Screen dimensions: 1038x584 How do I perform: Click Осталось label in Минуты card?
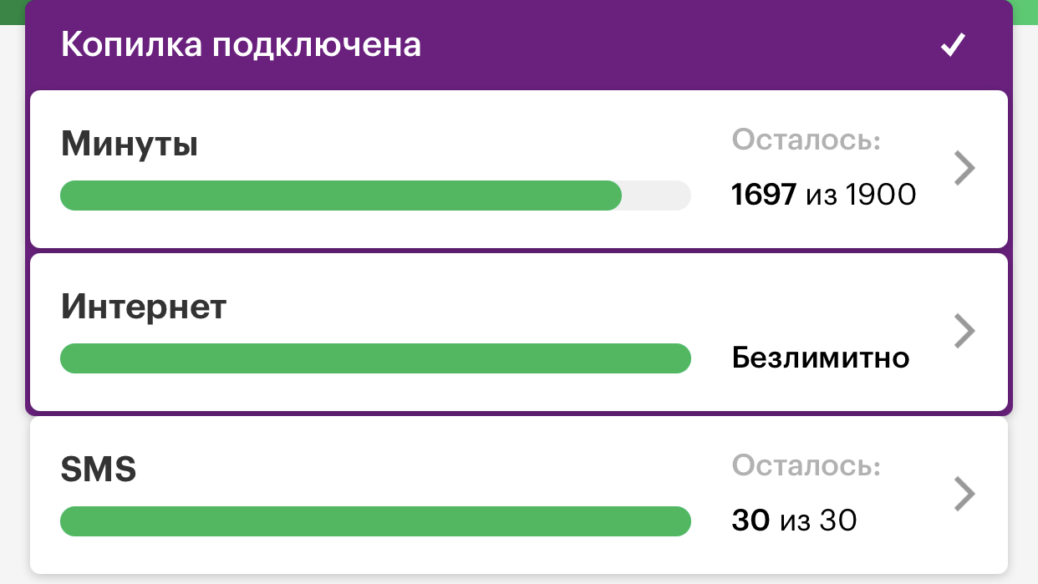pos(806,140)
